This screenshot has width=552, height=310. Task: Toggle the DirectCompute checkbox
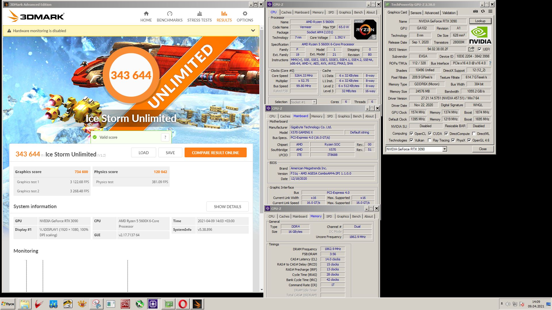[446, 134]
